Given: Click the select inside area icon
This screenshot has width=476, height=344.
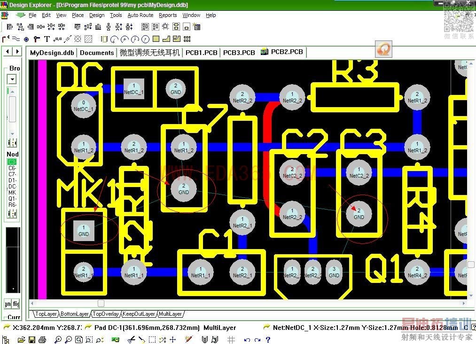Looking at the screenshot, I should tap(152, 340).
